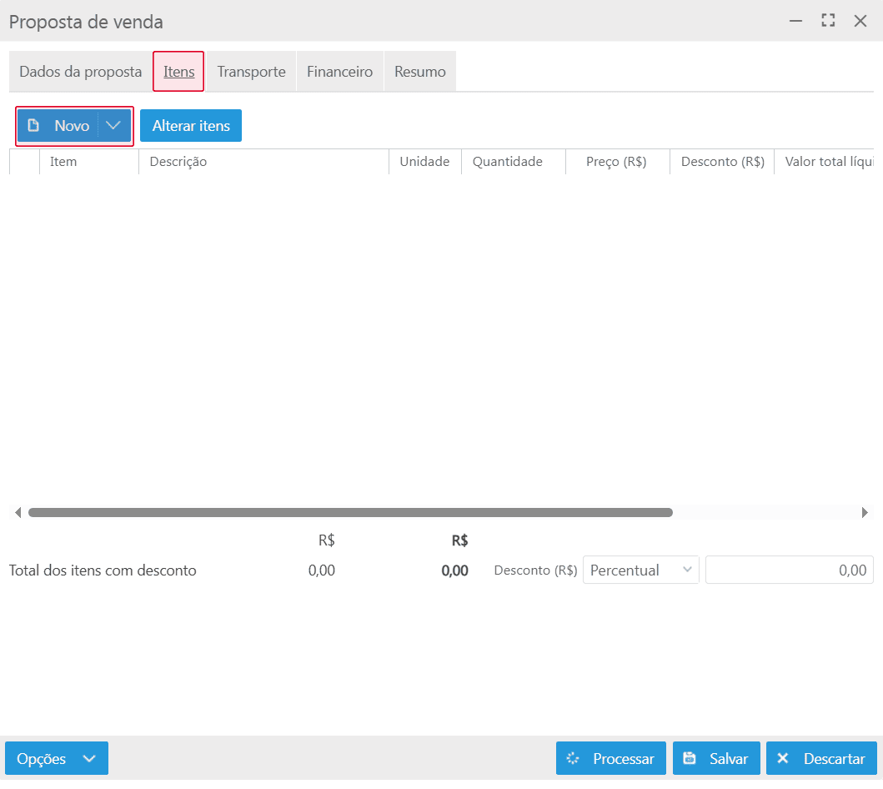Click the Alterar itens button
Viewport: 883px width, 789px height.
[191, 126]
